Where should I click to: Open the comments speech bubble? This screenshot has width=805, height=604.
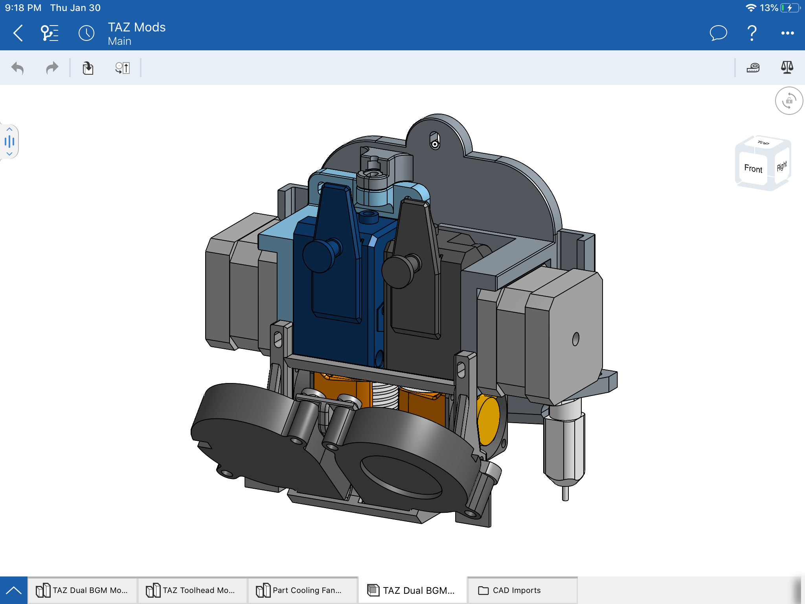[718, 33]
